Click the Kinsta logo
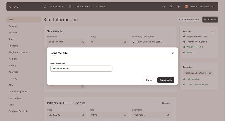Screen dimensions: 225x121 tap(14, 6)
